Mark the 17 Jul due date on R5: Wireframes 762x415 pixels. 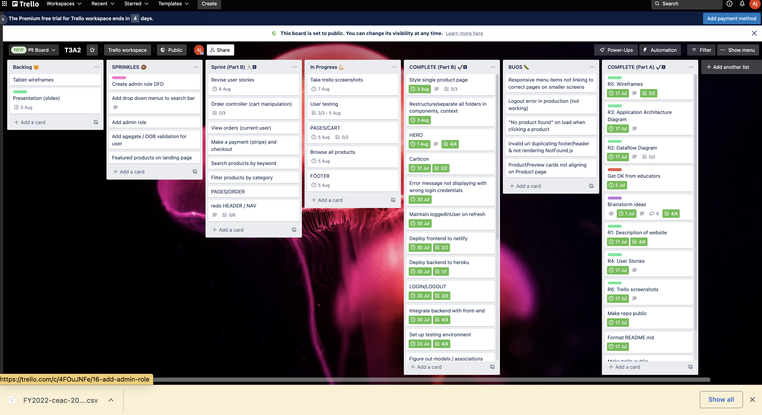click(618, 93)
